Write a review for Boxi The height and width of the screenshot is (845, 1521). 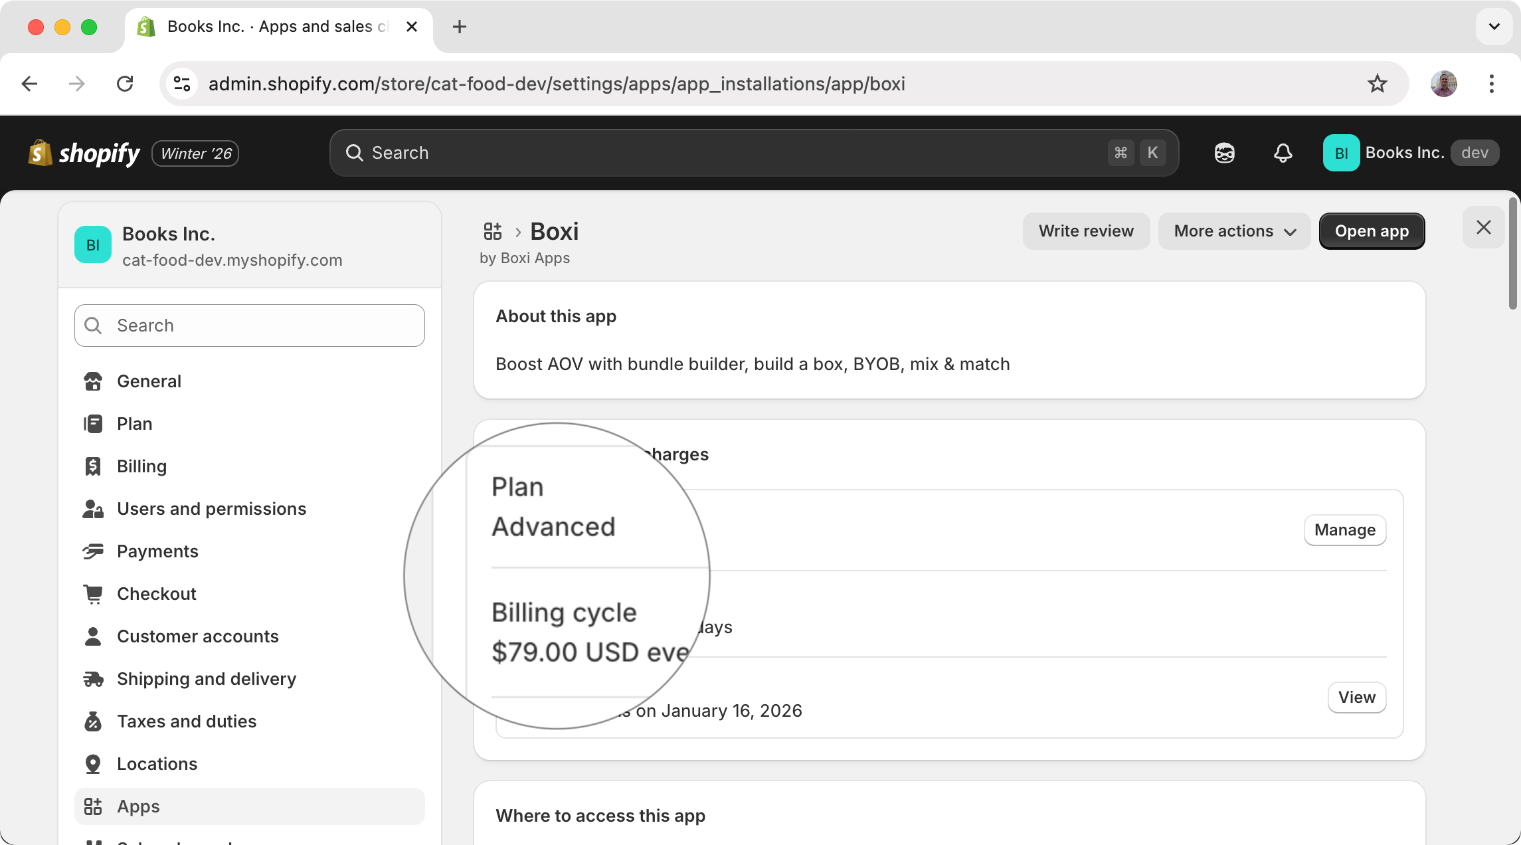(1086, 231)
